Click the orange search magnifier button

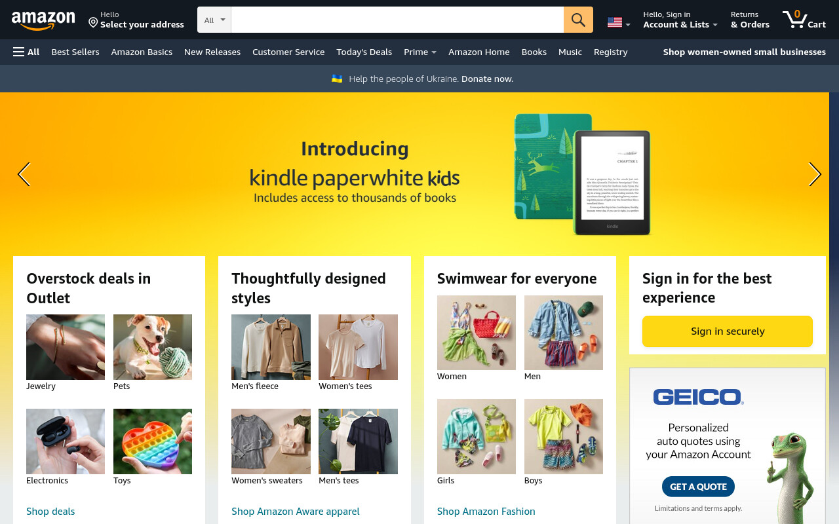pyautogui.click(x=578, y=20)
